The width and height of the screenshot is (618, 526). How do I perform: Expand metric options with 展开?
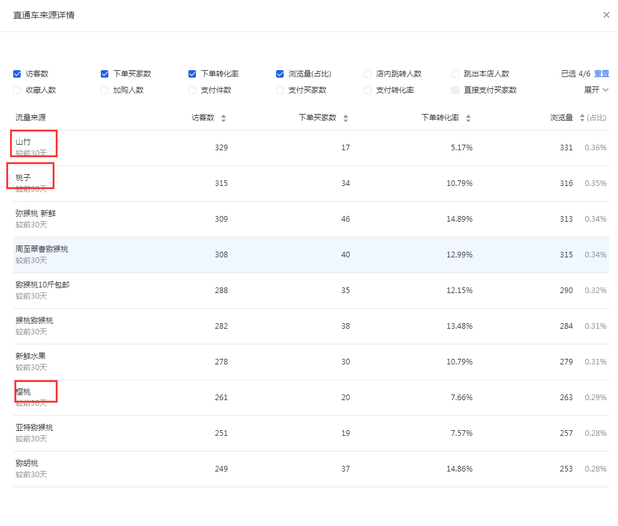[x=596, y=90]
